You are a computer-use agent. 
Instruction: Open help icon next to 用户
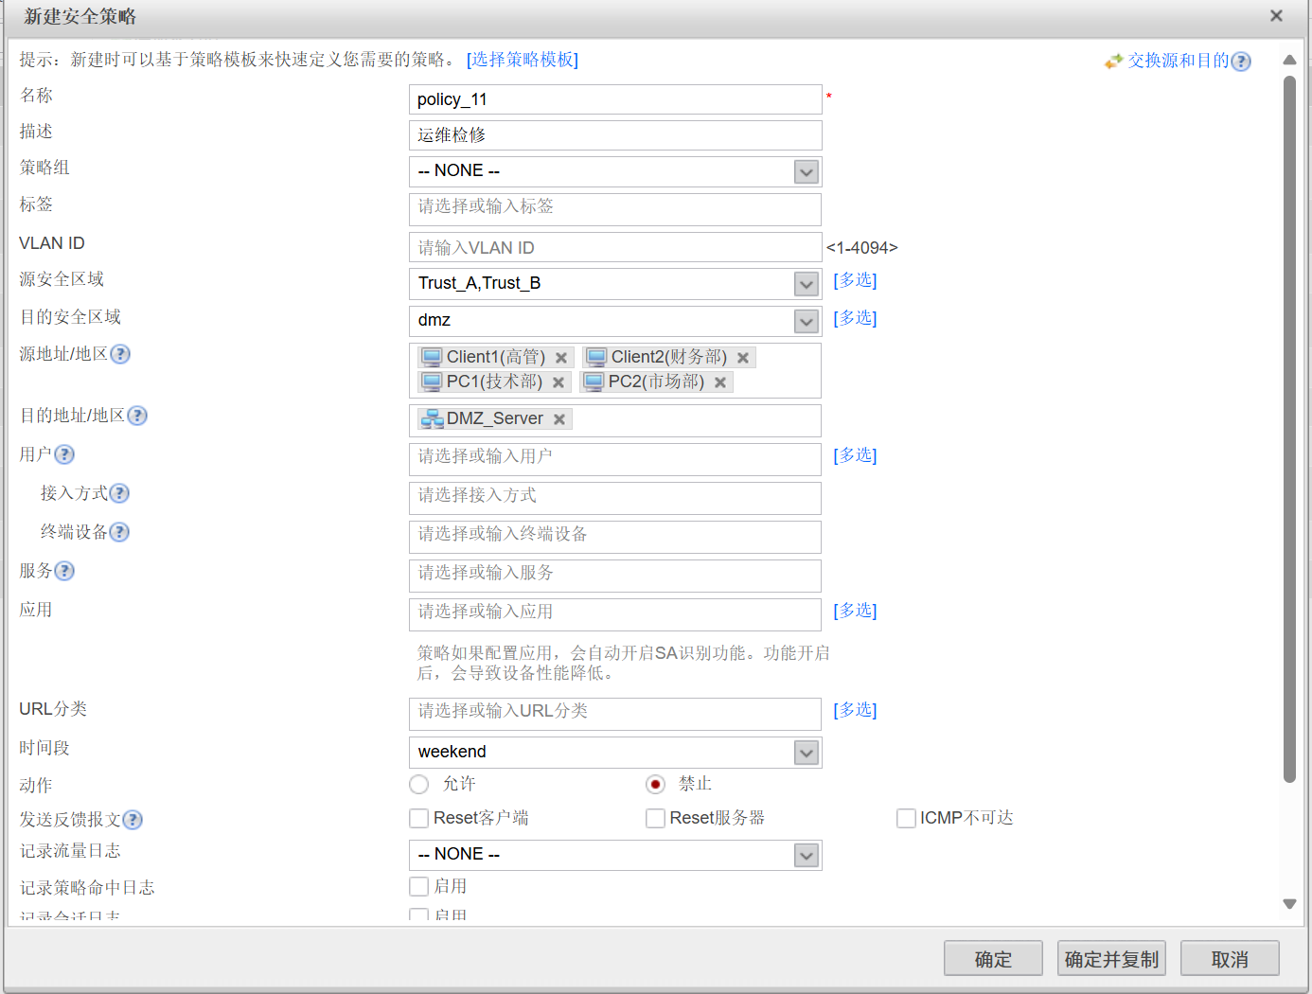click(x=64, y=454)
